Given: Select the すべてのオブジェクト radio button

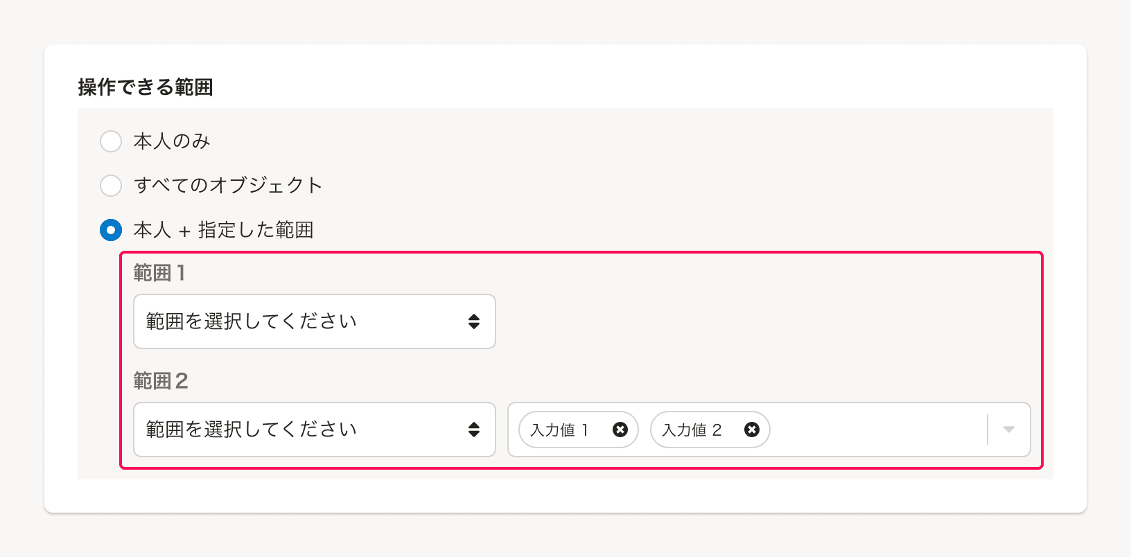Looking at the screenshot, I should (110, 185).
